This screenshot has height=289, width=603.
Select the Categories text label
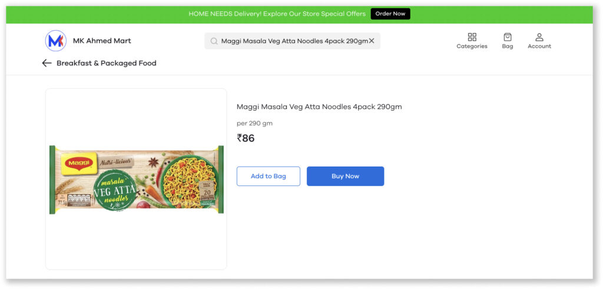(472, 46)
